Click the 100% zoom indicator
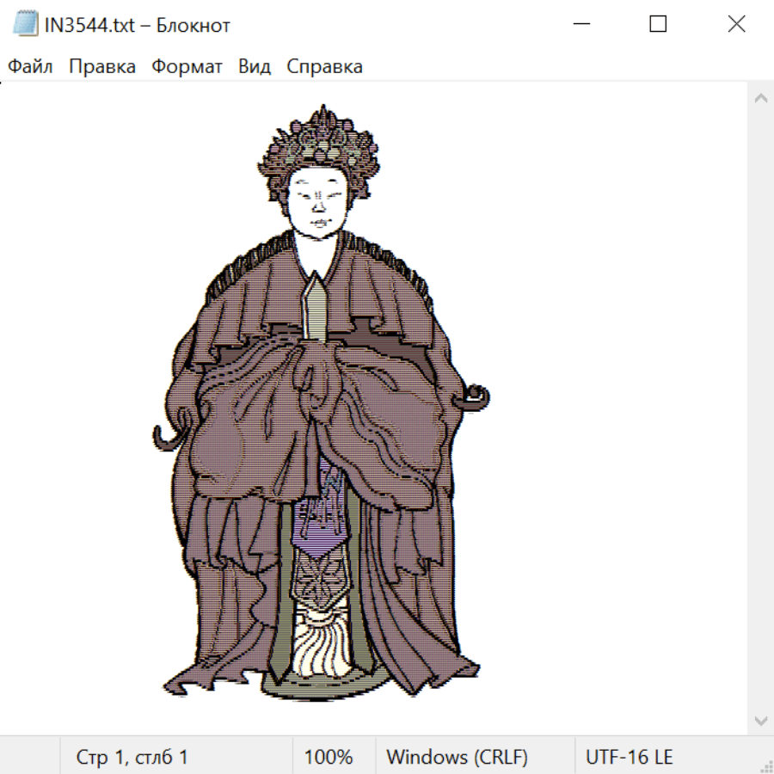 tap(329, 758)
